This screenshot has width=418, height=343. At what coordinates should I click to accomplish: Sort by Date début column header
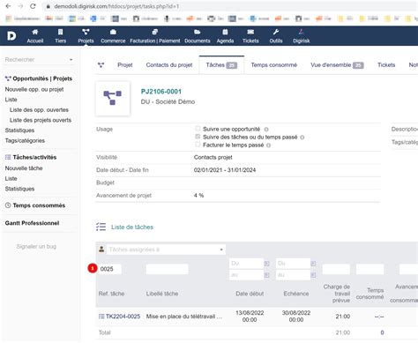[x=250, y=294]
